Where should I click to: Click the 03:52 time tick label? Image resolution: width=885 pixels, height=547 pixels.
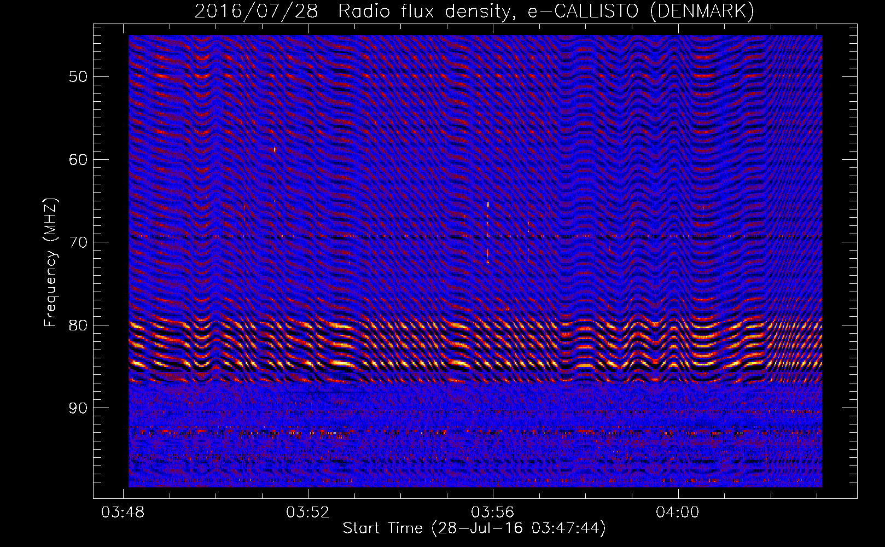tap(308, 512)
